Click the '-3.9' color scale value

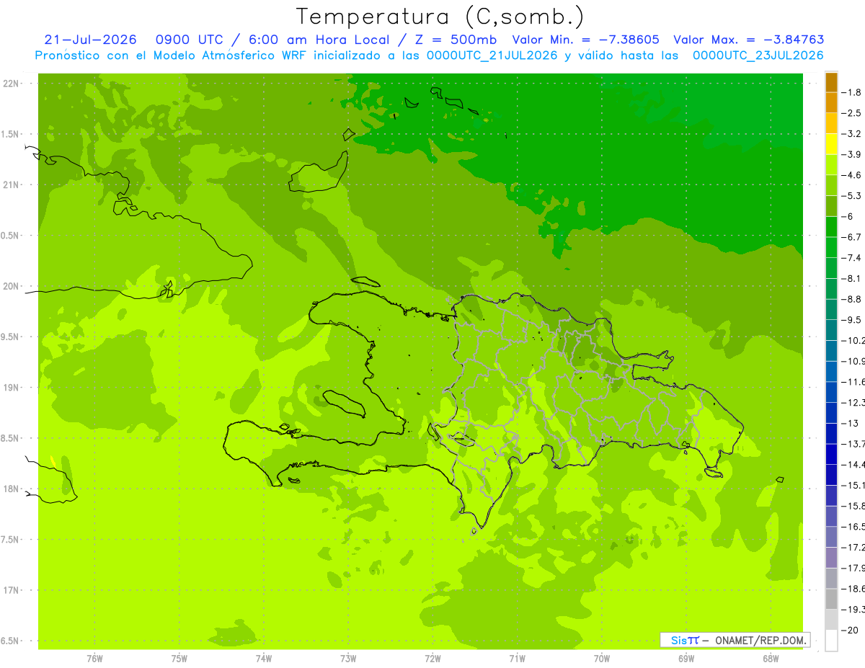(851, 154)
